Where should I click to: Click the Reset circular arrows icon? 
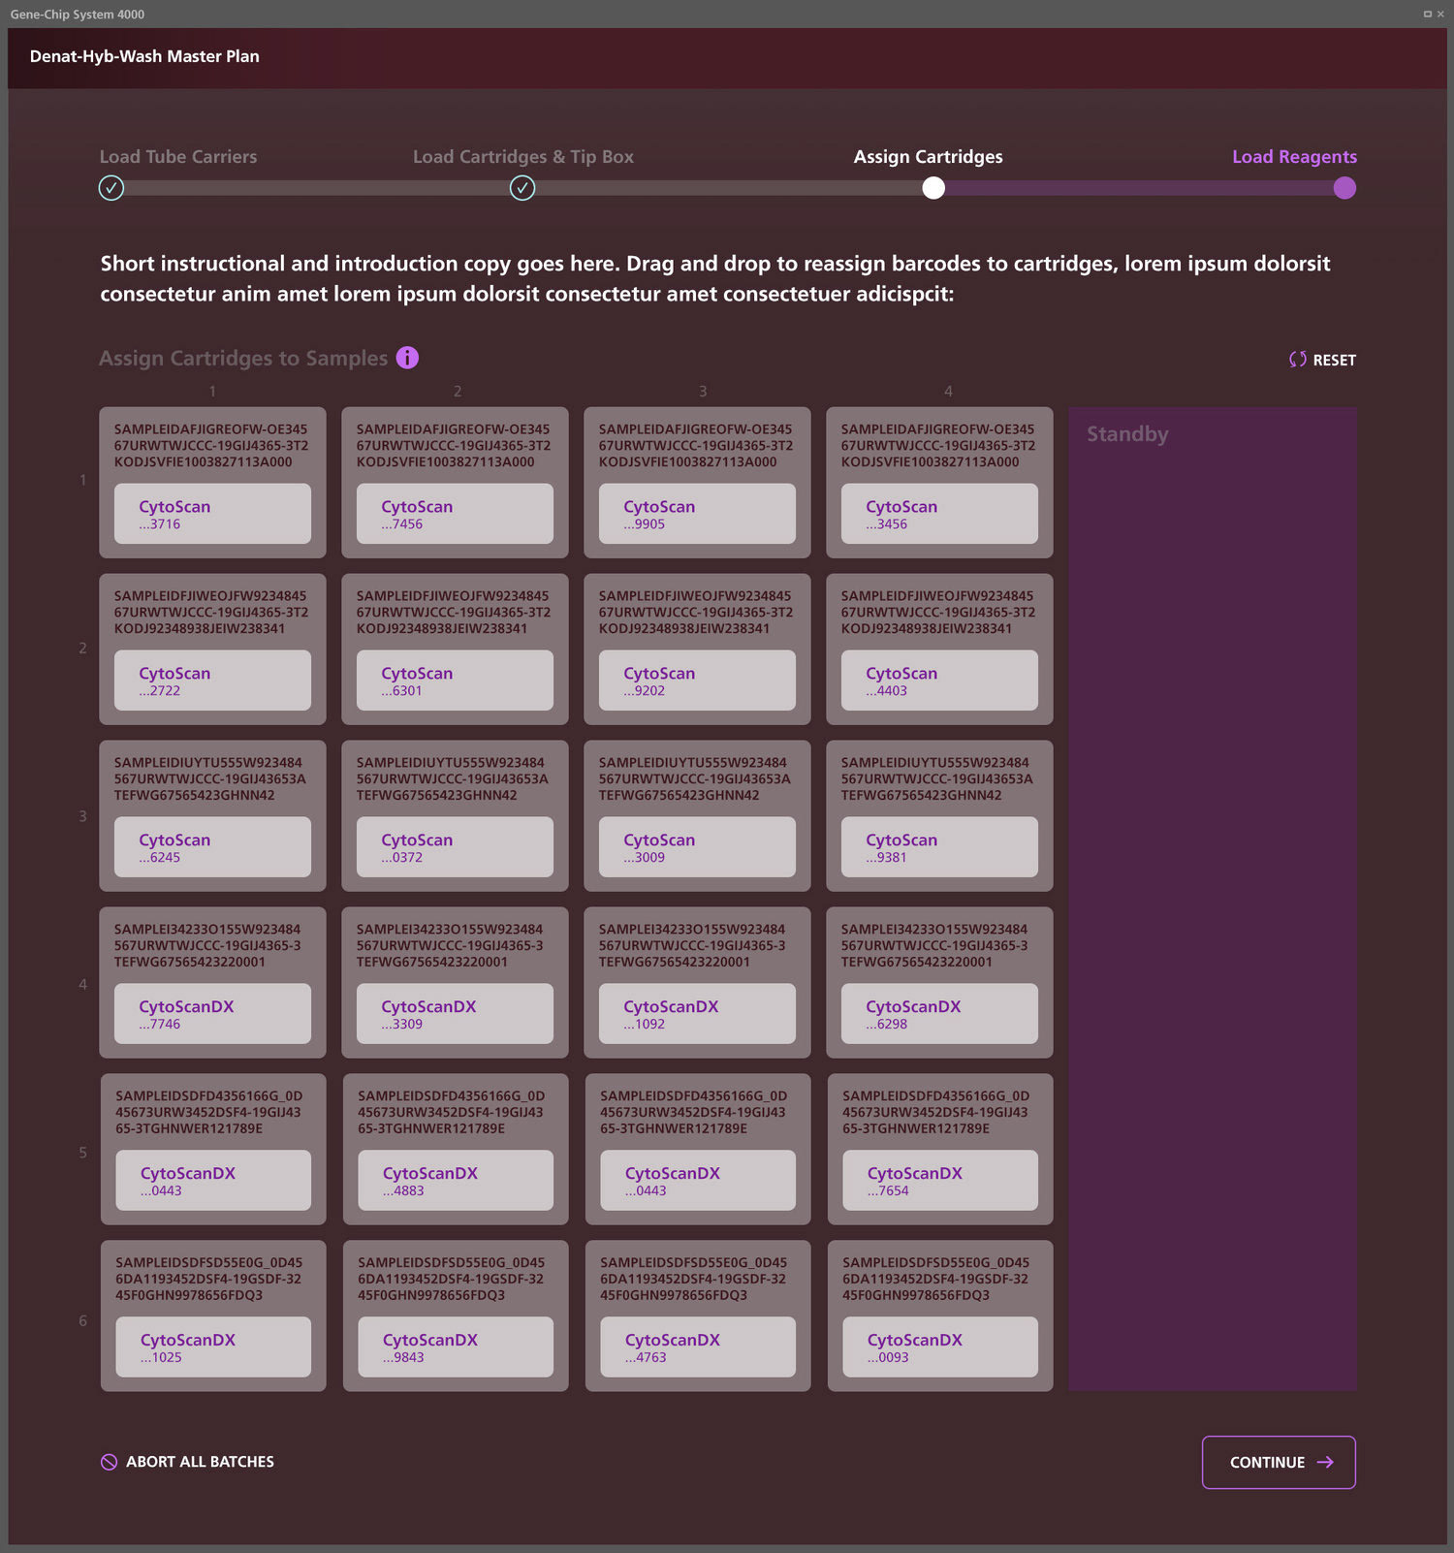[1297, 360]
